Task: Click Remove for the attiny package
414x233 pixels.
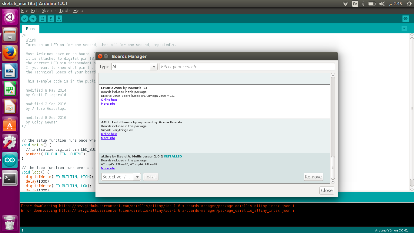Action: pyautogui.click(x=313, y=177)
